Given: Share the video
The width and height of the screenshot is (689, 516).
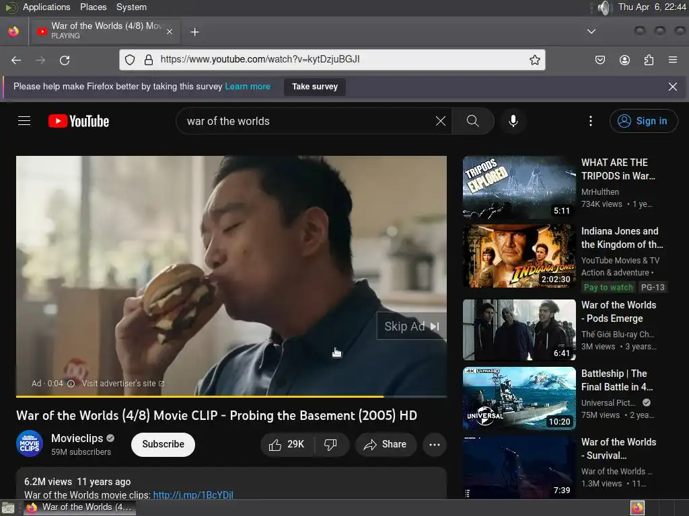Looking at the screenshot, I should (386, 445).
